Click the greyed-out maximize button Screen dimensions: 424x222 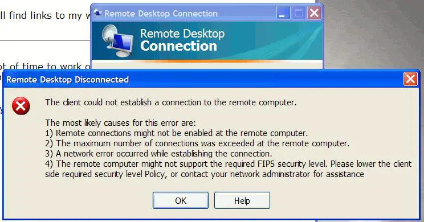click(x=299, y=13)
